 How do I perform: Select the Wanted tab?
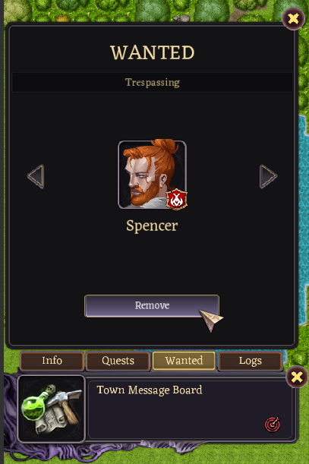184,361
